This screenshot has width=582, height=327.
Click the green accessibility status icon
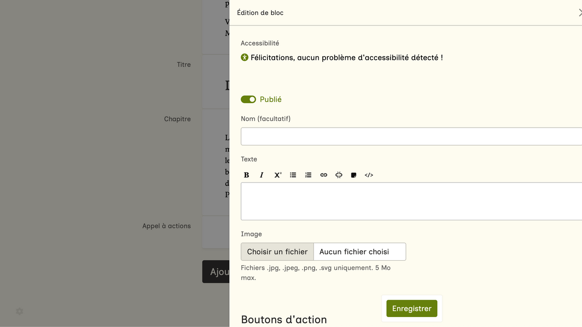click(245, 57)
